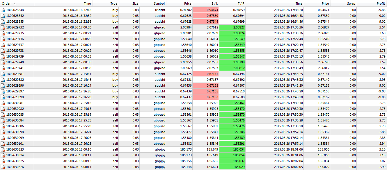
Task: Click sell order icon for 1802630826
Action: (3, 167)
